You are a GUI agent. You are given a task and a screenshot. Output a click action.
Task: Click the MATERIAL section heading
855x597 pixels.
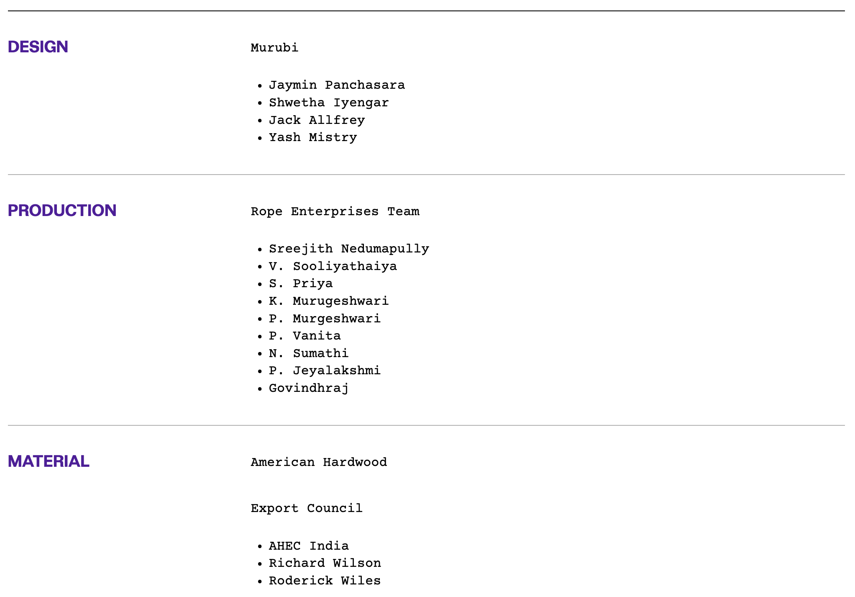pos(49,461)
